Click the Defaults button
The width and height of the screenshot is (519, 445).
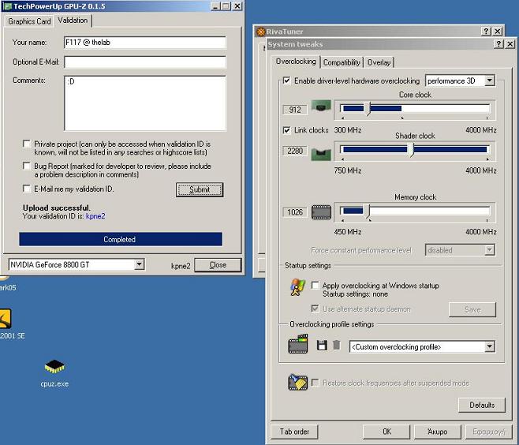point(482,405)
